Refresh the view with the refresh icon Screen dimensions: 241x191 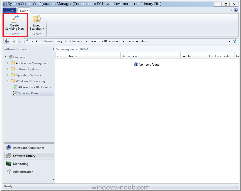[x=235, y=41]
